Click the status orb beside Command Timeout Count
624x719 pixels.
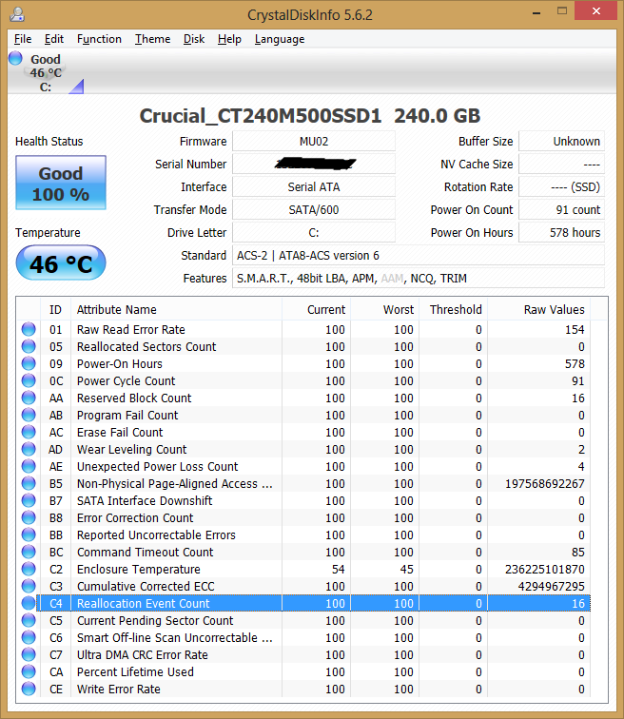tap(29, 553)
